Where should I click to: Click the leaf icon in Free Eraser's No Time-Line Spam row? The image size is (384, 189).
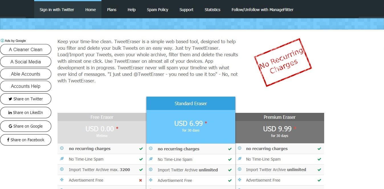click(x=62, y=159)
